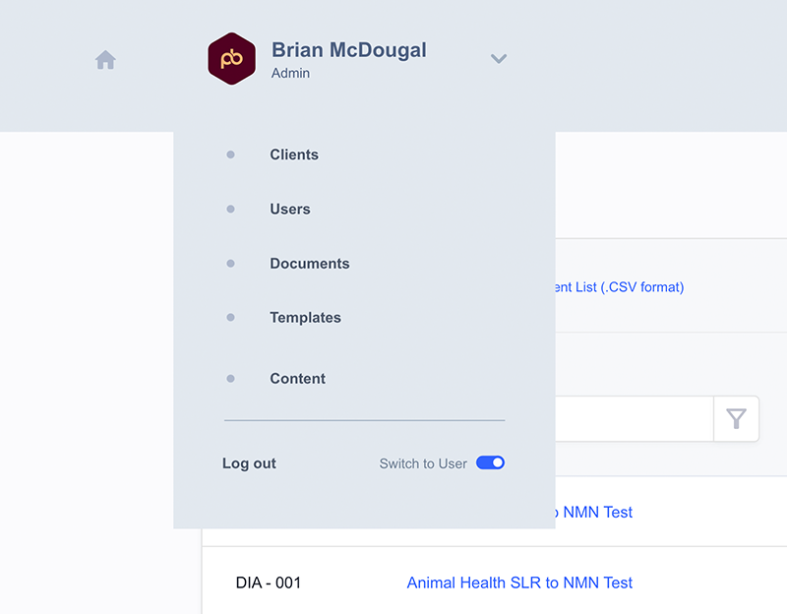The image size is (787, 614).
Task: Click the Brian McDougal name header
Action: [349, 50]
